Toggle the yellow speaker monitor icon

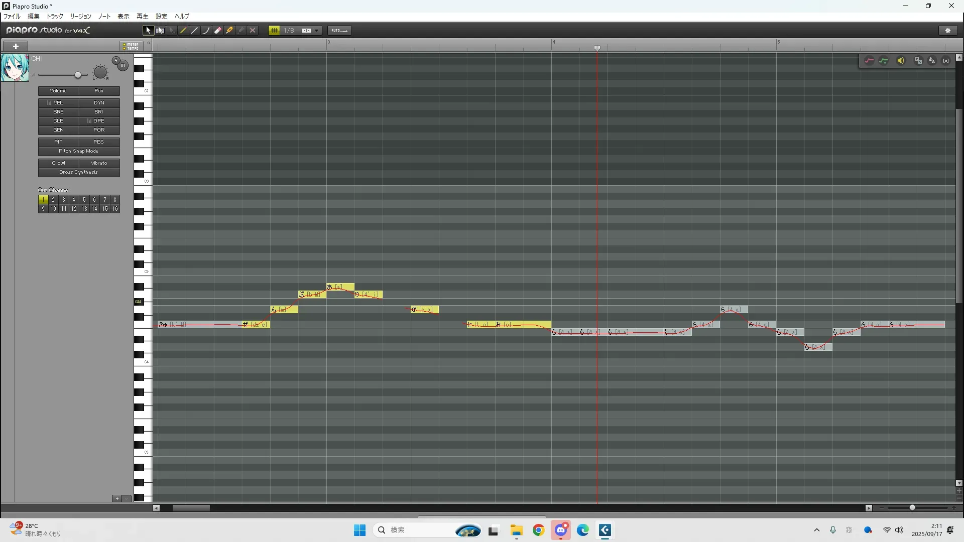coord(901,61)
